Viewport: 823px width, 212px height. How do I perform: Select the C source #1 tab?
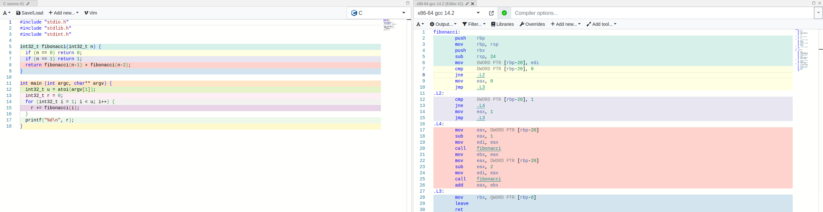pos(14,4)
